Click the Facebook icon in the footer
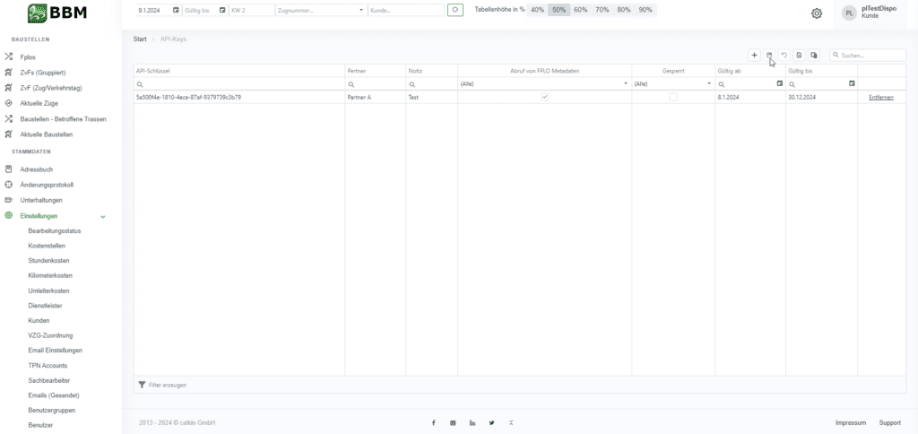The width and height of the screenshot is (918, 434). pos(434,422)
